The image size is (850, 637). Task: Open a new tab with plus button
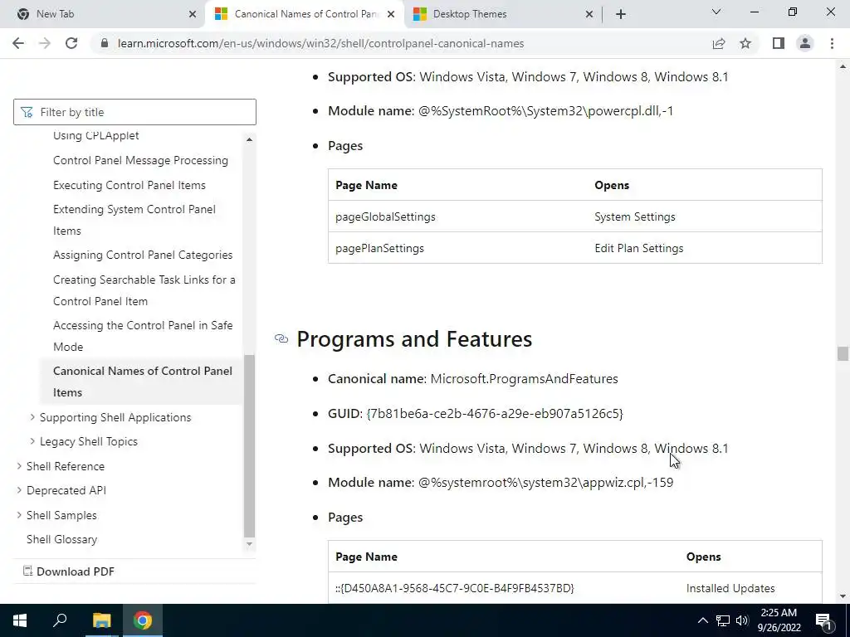pos(621,14)
